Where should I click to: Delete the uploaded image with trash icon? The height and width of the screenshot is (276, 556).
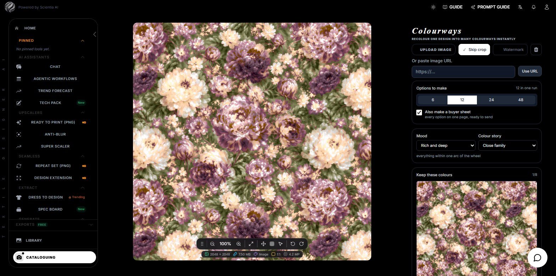(536, 50)
